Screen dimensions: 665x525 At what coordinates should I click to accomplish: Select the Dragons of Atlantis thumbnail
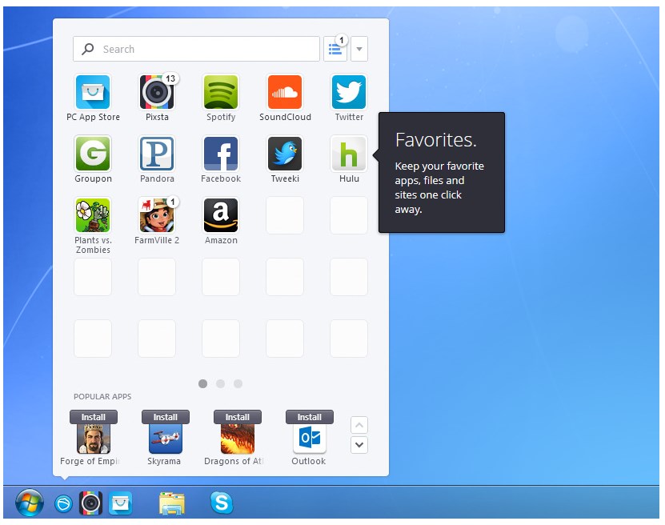pos(238,439)
